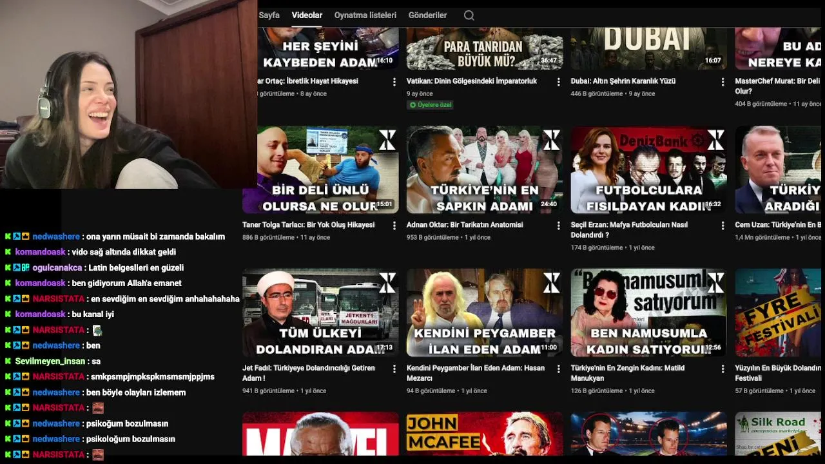The width and height of the screenshot is (825, 464).
Task: Open title Taner Tolga Tarlacı: Bir Yok Oluş Hikayesi
Action: tap(308, 225)
